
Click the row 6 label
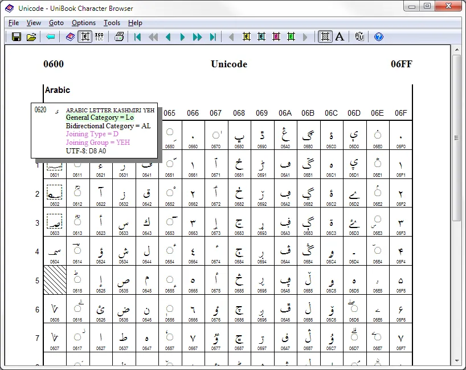37,310
